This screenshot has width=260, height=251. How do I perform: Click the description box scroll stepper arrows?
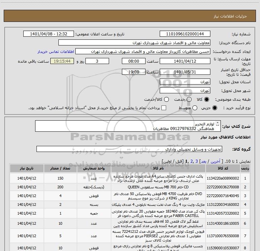tap(218, 124)
